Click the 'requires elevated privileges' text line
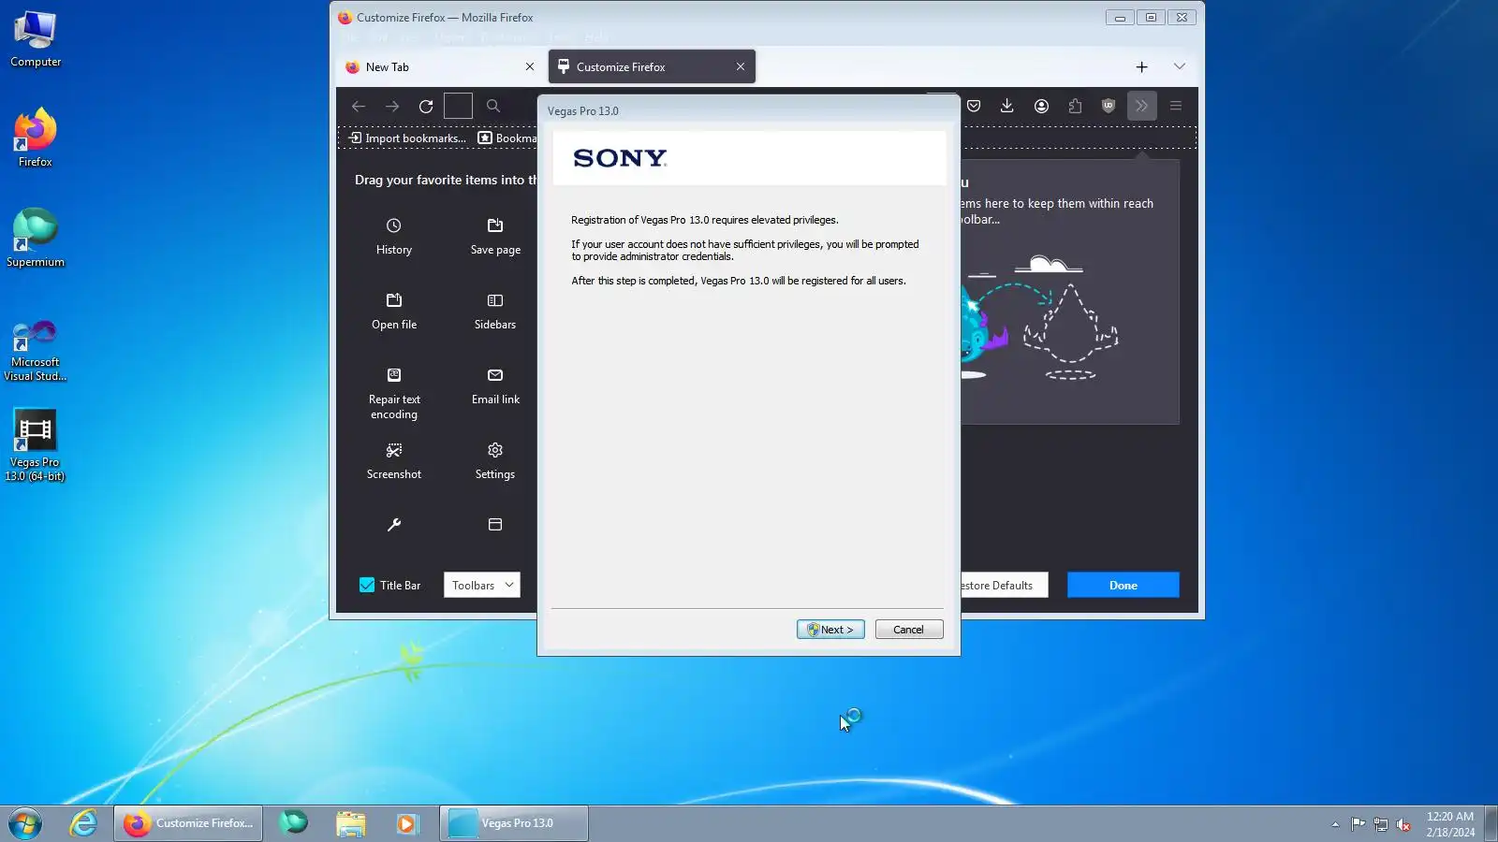This screenshot has width=1498, height=842. tap(705, 220)
